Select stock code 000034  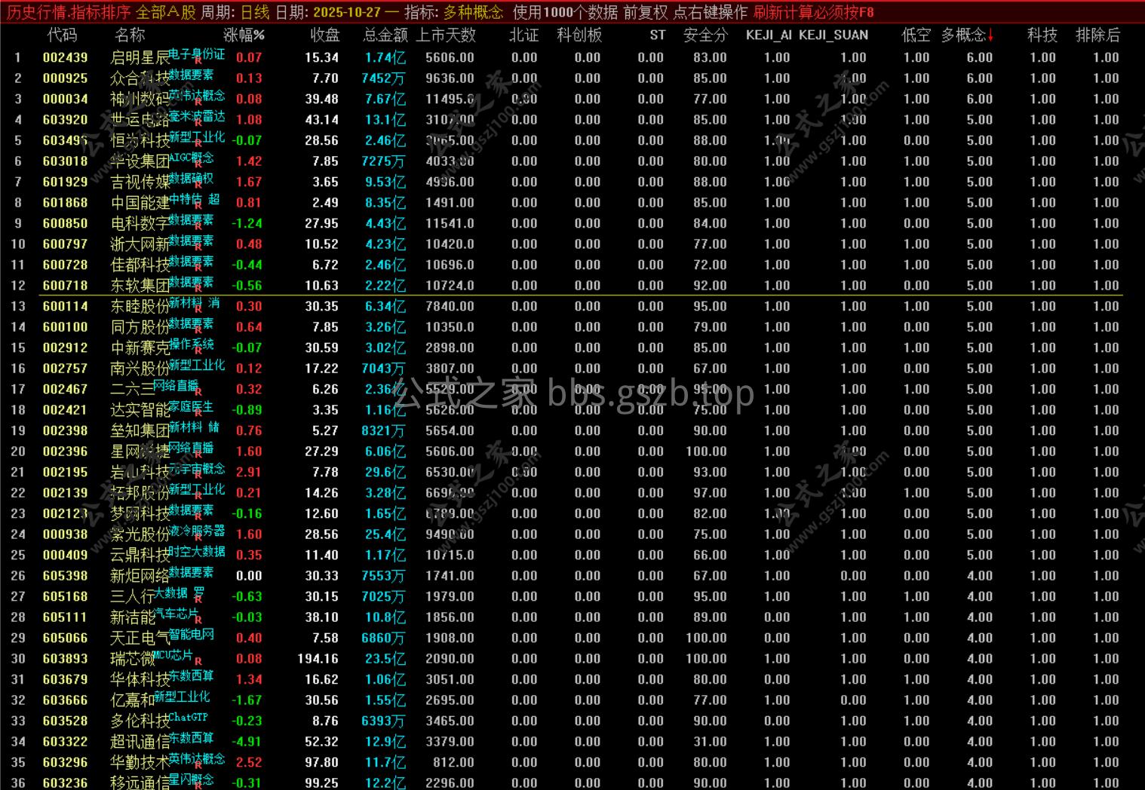point(65,99)
